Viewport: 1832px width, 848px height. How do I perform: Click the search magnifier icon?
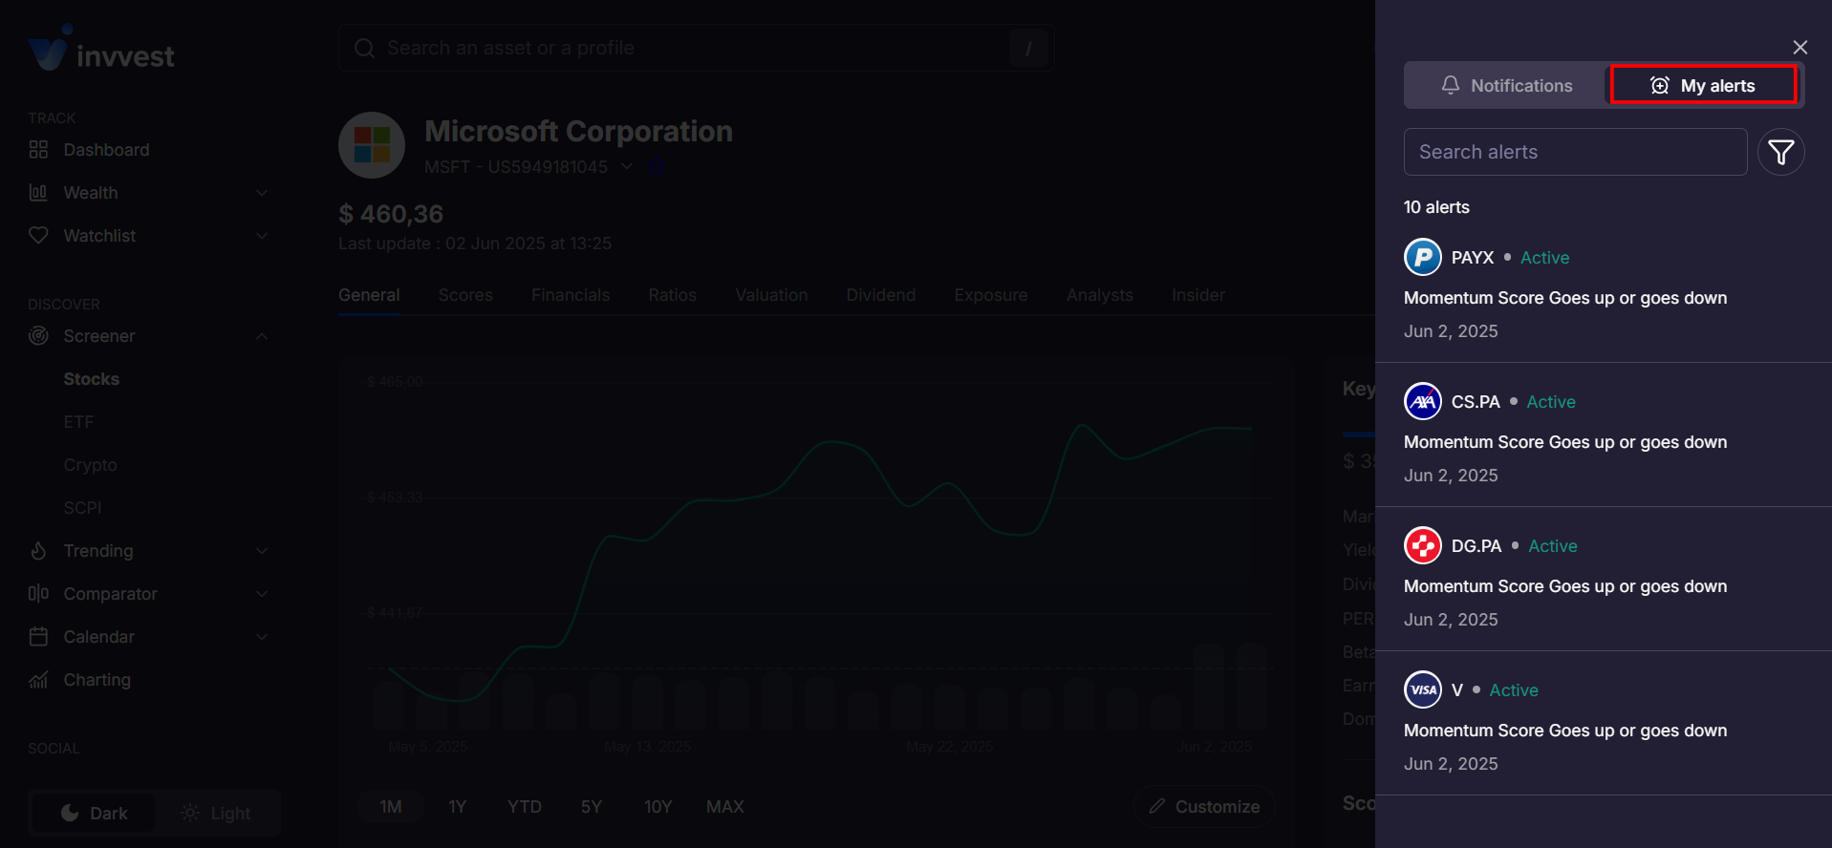[364, 48]
